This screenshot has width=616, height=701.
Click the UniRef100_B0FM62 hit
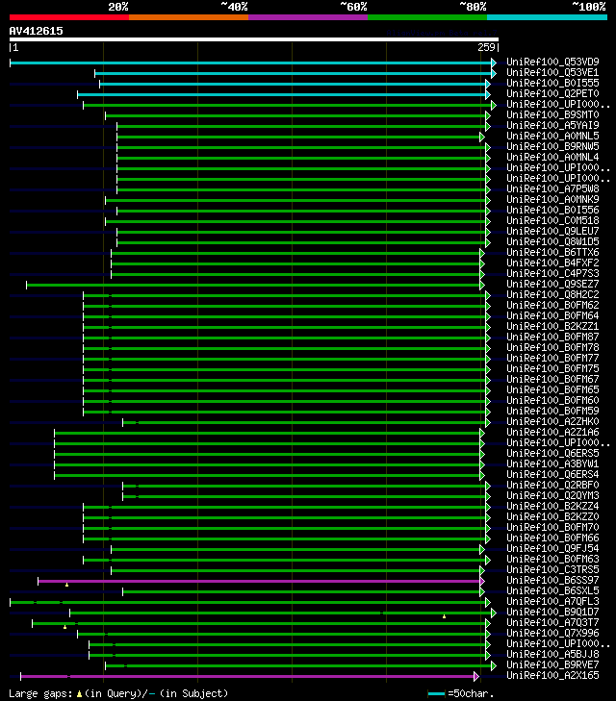[552, 306]
